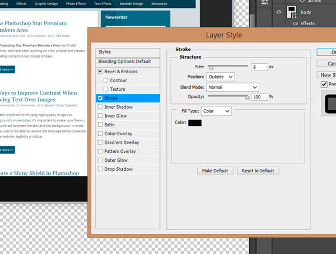Screen dimensions: 336x254
Task: Select the Bevel & Emboss style label
Action: click(x=121, y=72)
